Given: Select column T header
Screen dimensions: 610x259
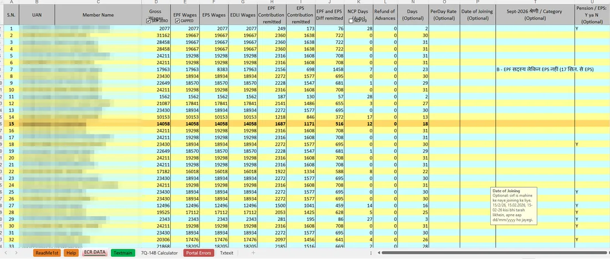Looking at the screenshot, I should (x=535, y=2).
